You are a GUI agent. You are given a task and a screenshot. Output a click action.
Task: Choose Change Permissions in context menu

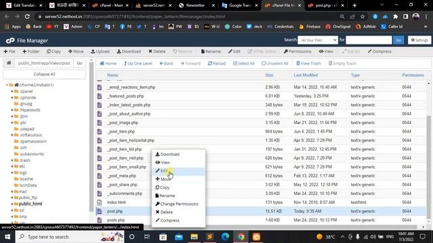179,204
